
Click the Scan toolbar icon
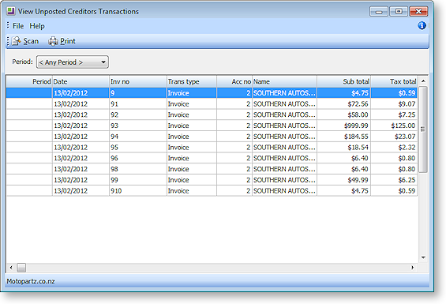(17, 41)
